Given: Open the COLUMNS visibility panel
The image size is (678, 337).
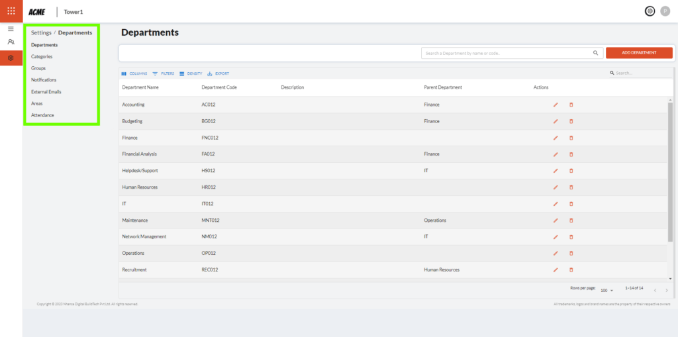Looking at the screenshot, I should (x=134, y=73).
